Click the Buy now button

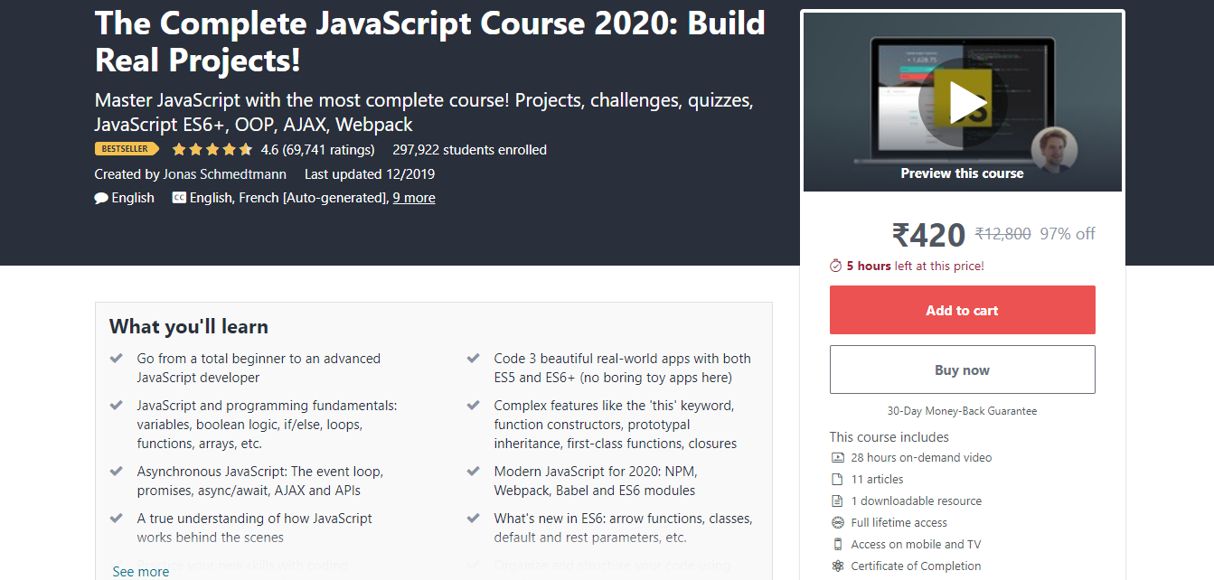coord(962,370)
